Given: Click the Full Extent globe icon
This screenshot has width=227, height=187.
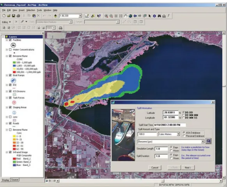Looking at the screenshot, I should (130, 16).
